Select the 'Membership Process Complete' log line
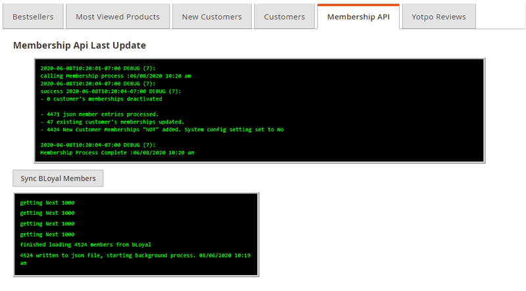The height and width of the screenshot is (291, 526). tap(117, 152)
